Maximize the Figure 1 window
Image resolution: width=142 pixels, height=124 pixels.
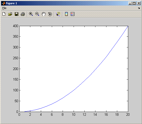click(134, 3)
